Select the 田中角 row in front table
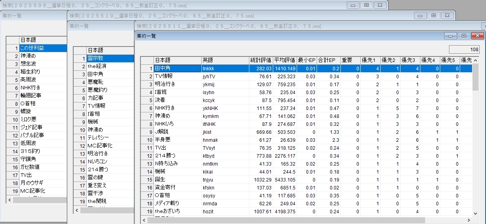This screenshot has height=224, width=486. pyautogui.click(x=177, y=68)
